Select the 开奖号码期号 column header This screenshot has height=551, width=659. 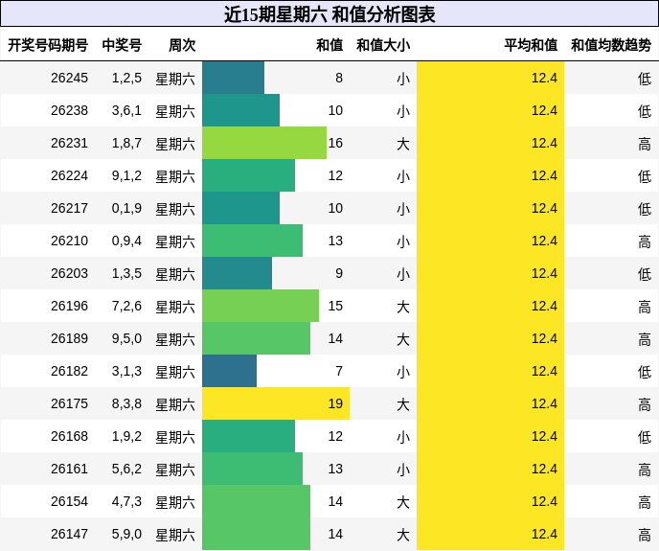pyautogui.click(x=48, y=45)
